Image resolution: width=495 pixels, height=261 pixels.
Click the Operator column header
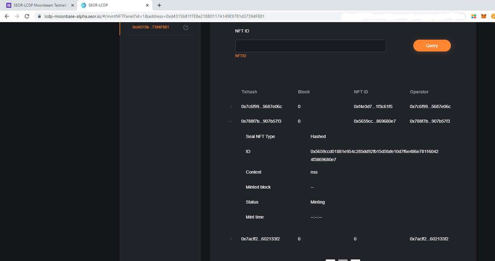(419, 92)
